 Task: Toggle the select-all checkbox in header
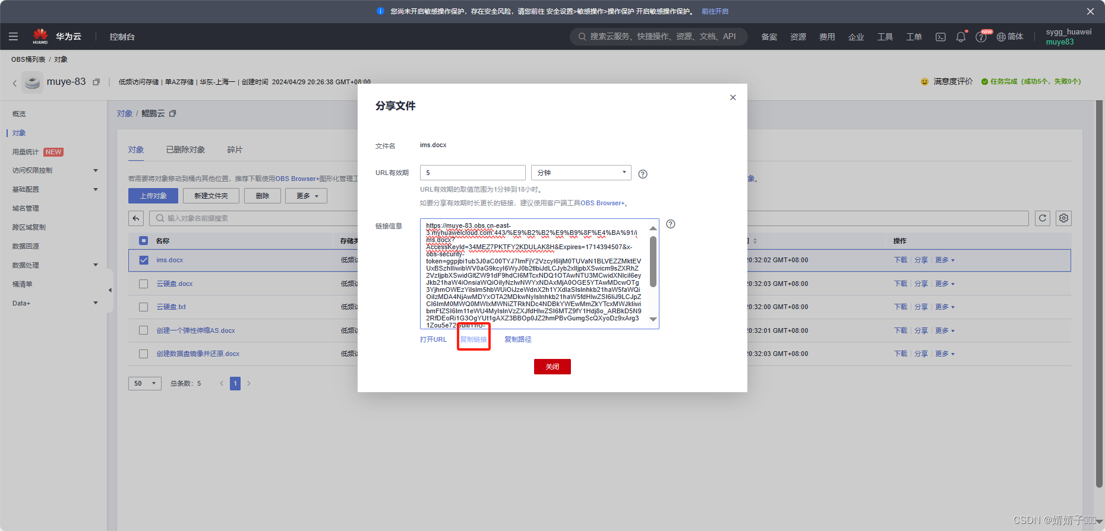pyautogui.click(x=143, y=240)
